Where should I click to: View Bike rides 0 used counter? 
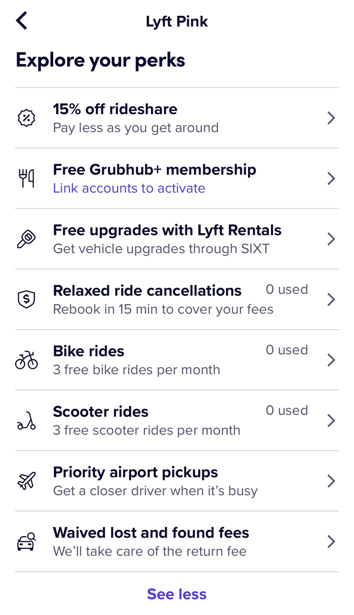287,350
